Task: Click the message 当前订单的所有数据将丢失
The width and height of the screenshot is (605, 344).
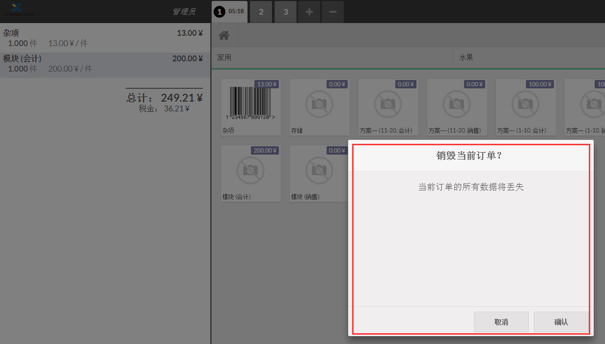Action: pos(471,187)
